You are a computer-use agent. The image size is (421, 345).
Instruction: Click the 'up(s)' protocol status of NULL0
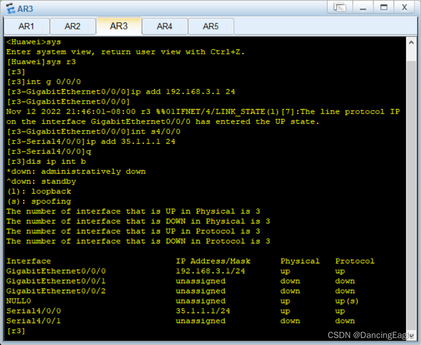click(347, 301)
